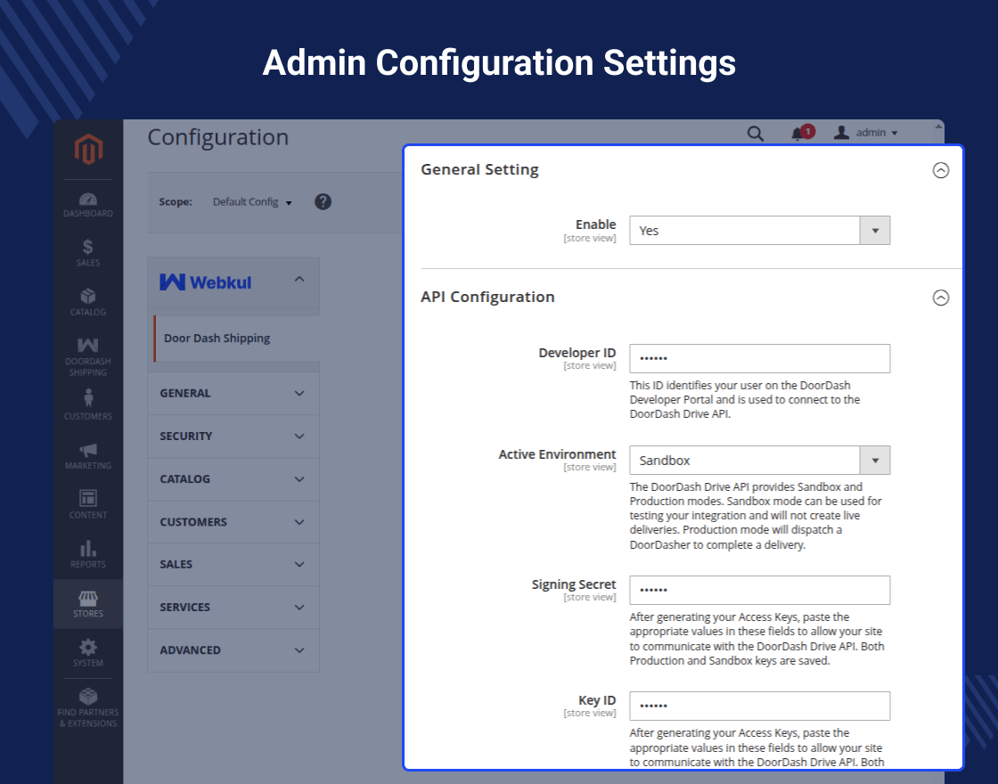Click the API Configuration heading text
Screen dimensions: 998x784
pos(487,298)
